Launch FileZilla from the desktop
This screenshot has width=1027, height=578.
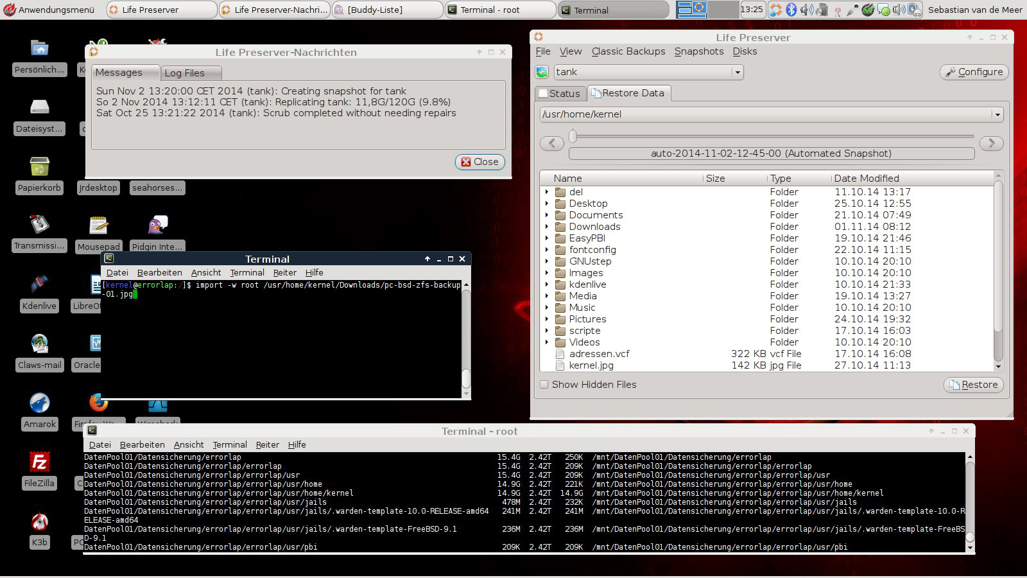40,462
